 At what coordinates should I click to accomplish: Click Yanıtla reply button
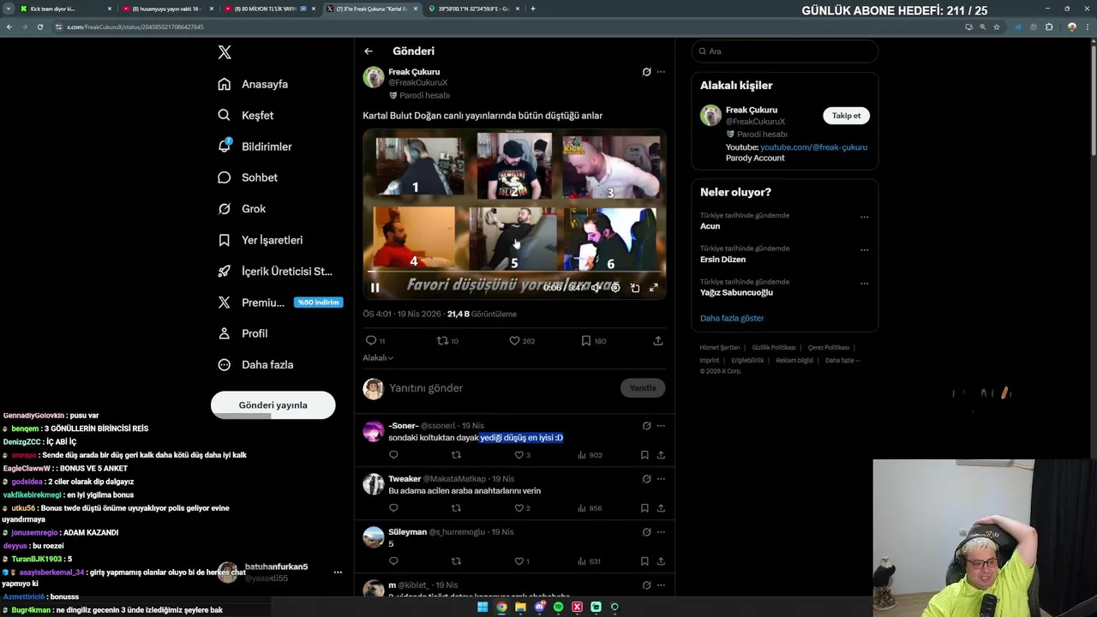(643, 388)
